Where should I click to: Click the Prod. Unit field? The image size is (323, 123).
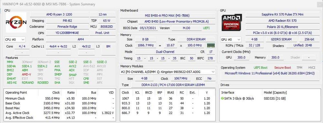(x=103, y=33)
